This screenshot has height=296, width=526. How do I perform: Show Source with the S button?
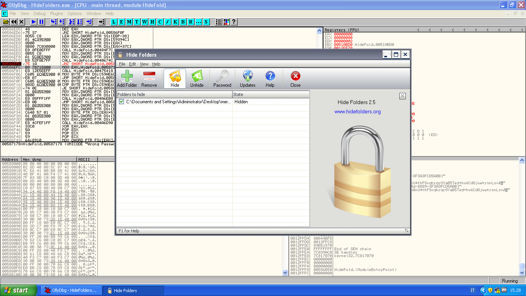coord(206,22)
